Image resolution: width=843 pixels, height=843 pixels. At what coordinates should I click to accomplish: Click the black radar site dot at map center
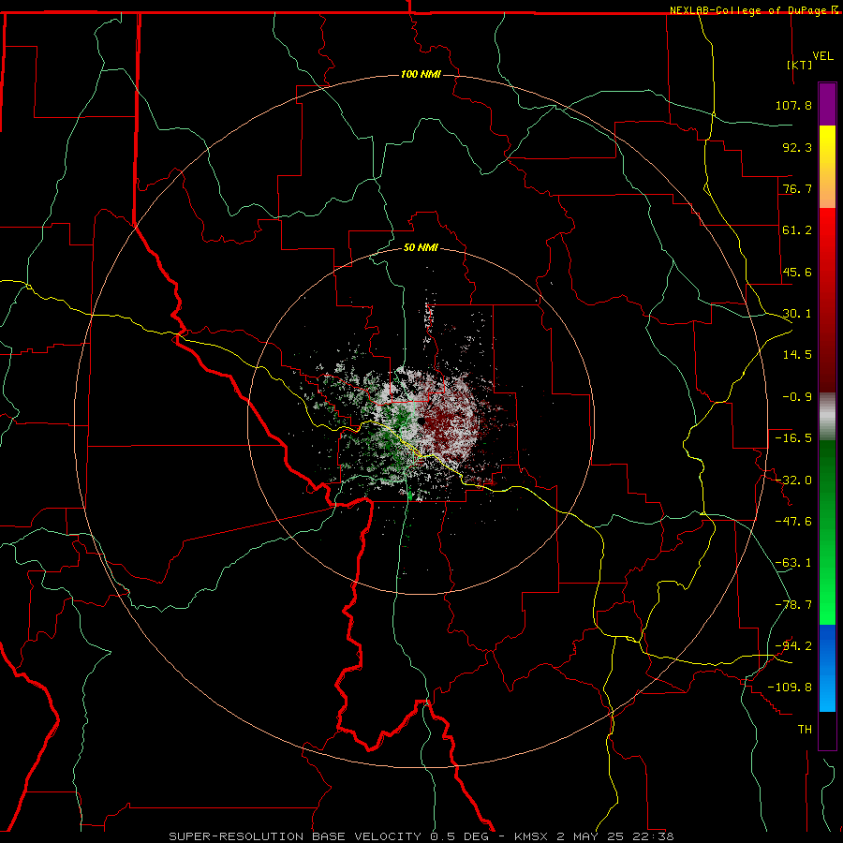(x=421, y=421)
